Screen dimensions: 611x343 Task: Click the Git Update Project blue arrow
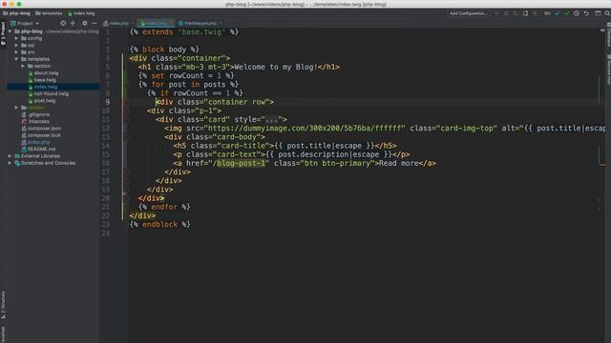pos(558,13)
